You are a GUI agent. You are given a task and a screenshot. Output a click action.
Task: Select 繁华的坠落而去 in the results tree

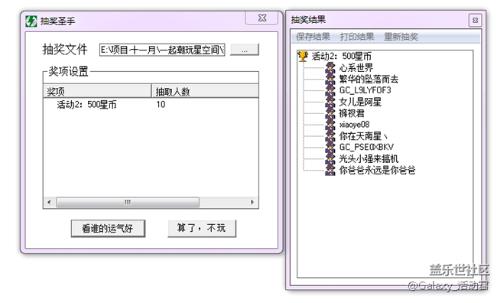(369, 79)
